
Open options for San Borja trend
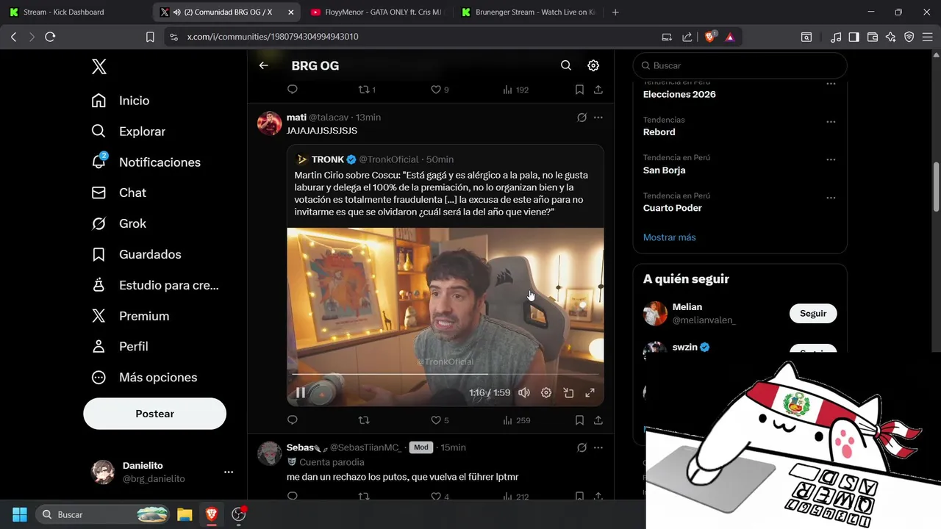point(831,159)
